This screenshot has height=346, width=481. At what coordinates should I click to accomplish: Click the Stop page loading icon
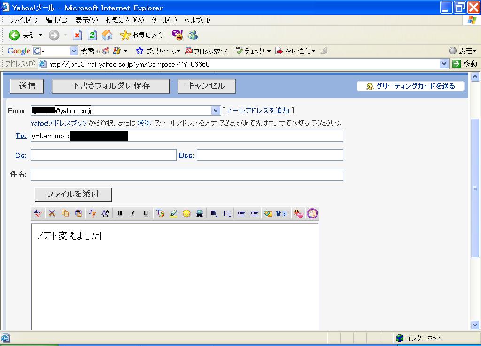click(x=78, y=35)
